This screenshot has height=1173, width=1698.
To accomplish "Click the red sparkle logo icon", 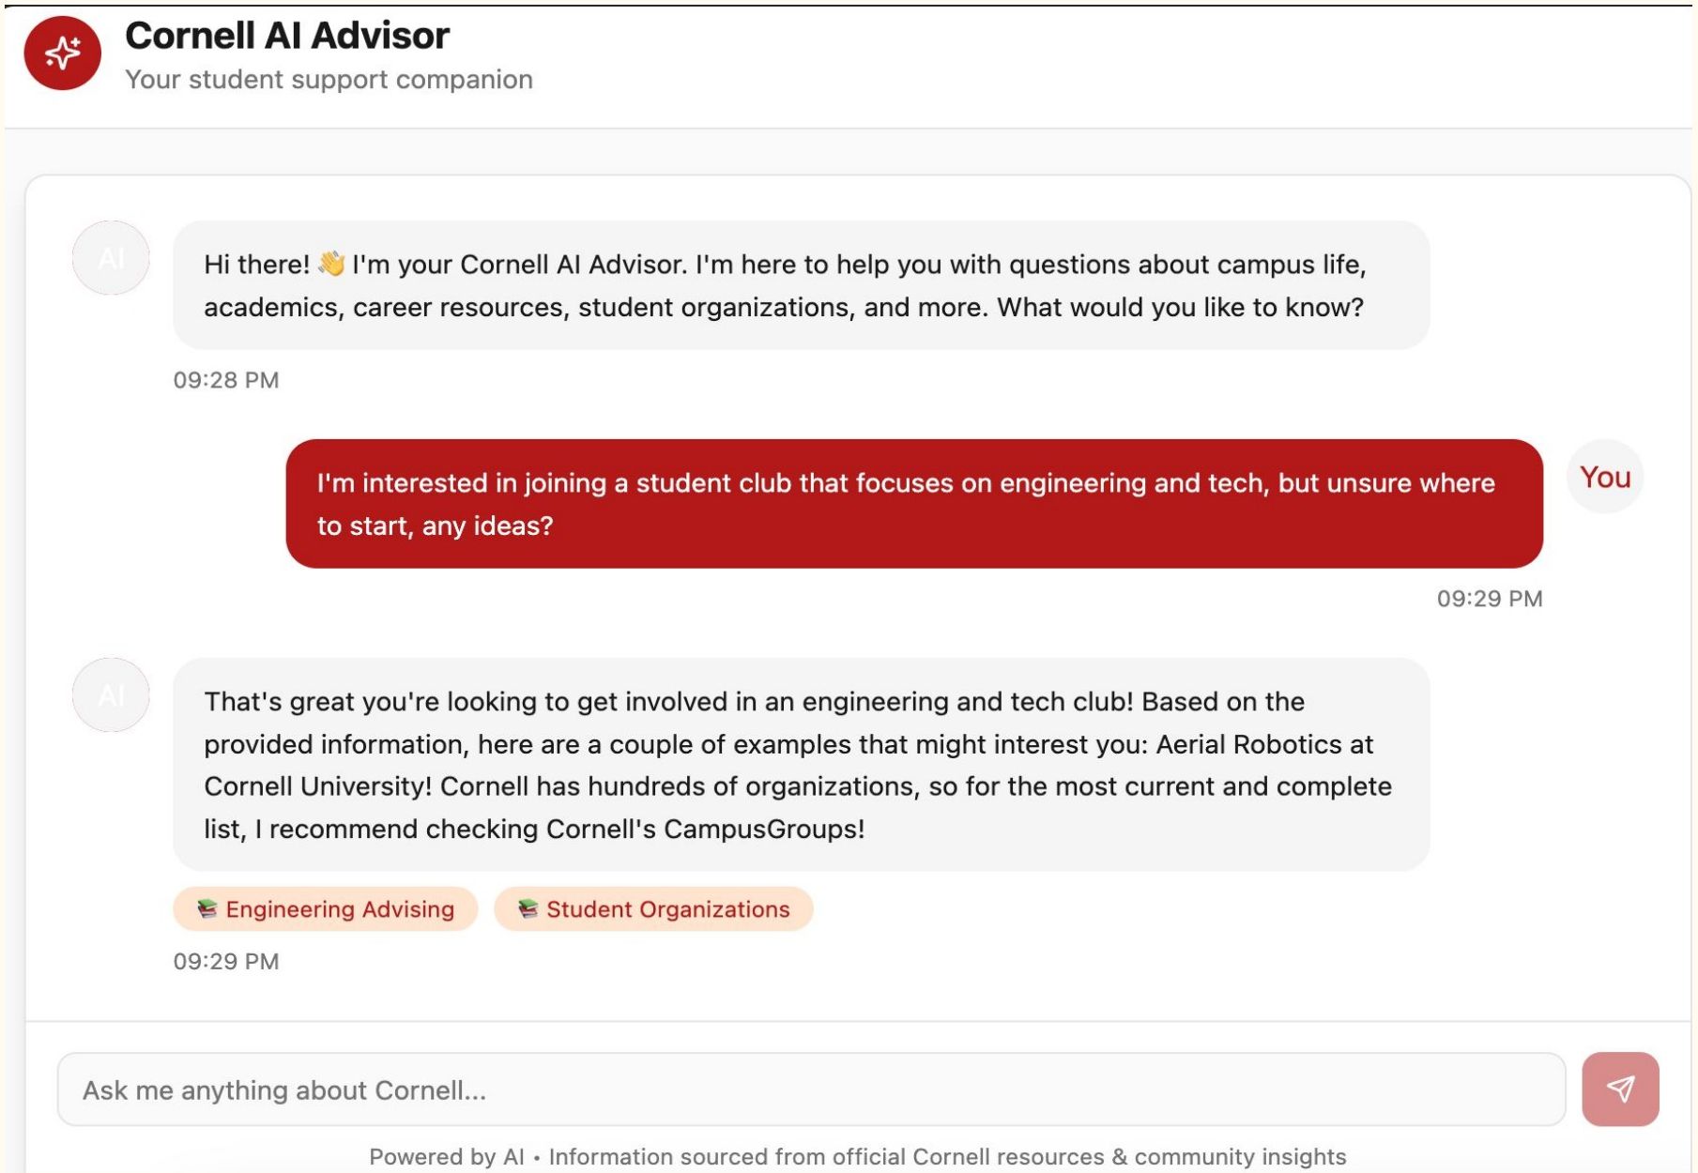I will (62, 53).
